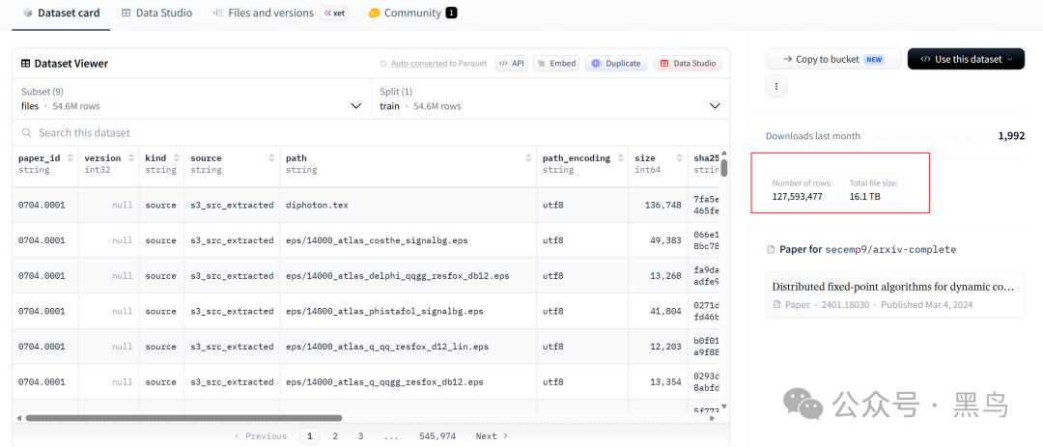The height and width of the screenshot is (447, 1043).
Task: Click the Duplicate button
Action: point(616,63)
